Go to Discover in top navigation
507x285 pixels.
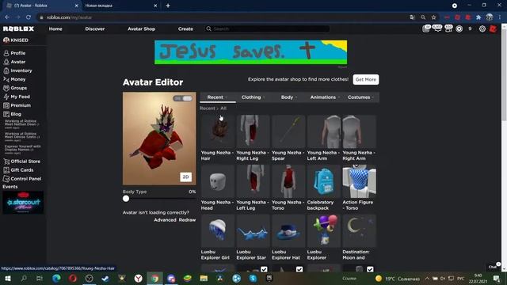point(95,28)
